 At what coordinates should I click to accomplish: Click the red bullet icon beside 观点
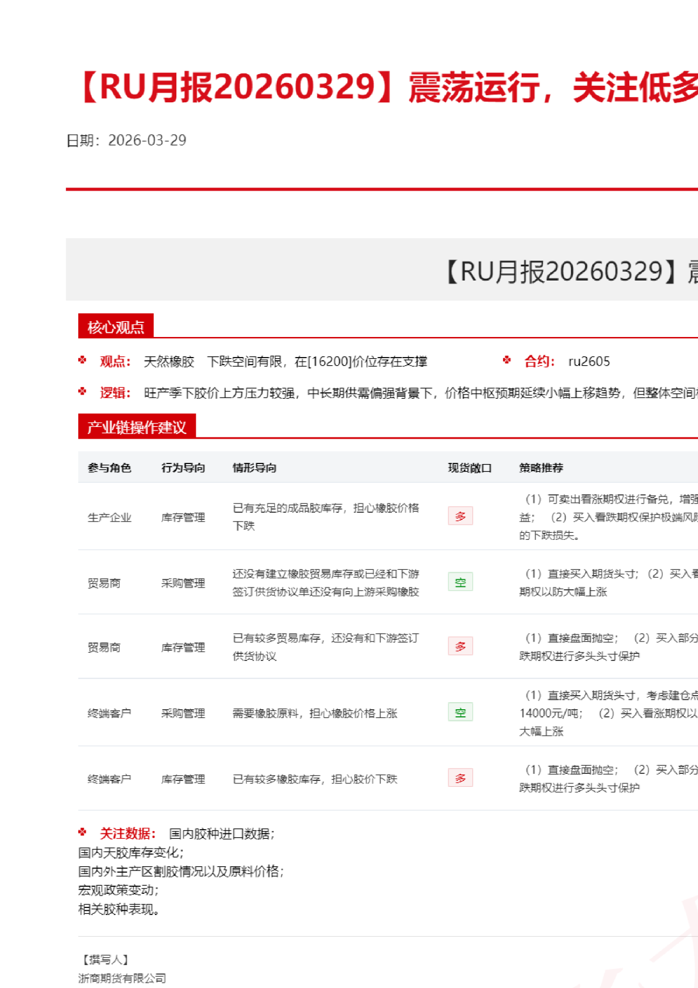point(82,360)
